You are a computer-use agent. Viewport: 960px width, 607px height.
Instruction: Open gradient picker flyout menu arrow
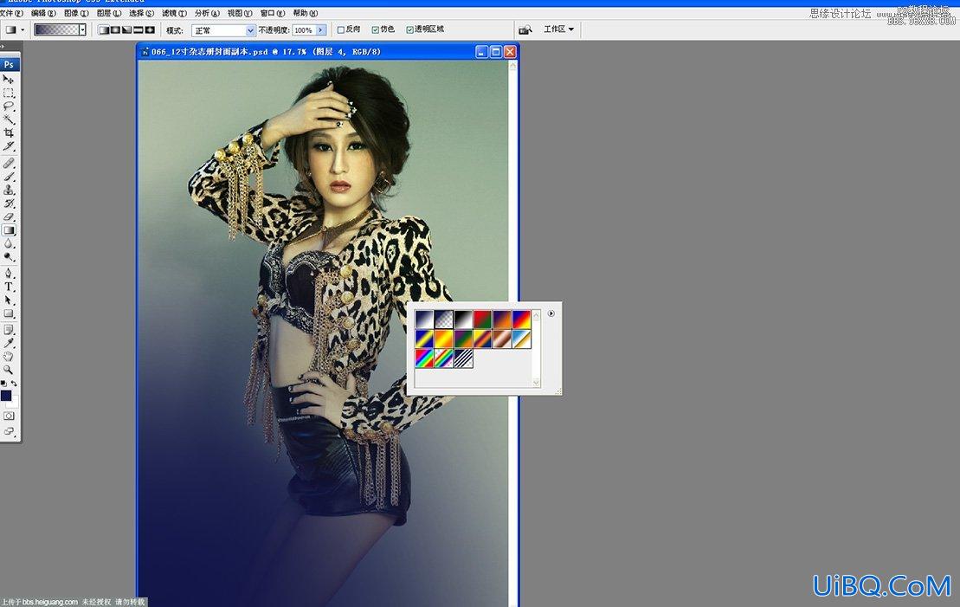coord(551,313)
